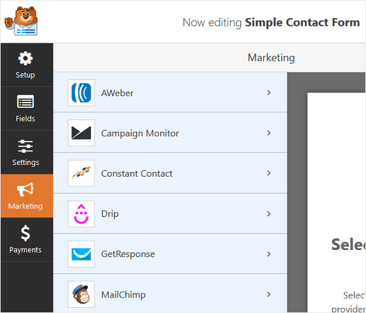The image size is (366, 313).
Task: Expand the AWeber chevron arrow
Action: point(269,93)
